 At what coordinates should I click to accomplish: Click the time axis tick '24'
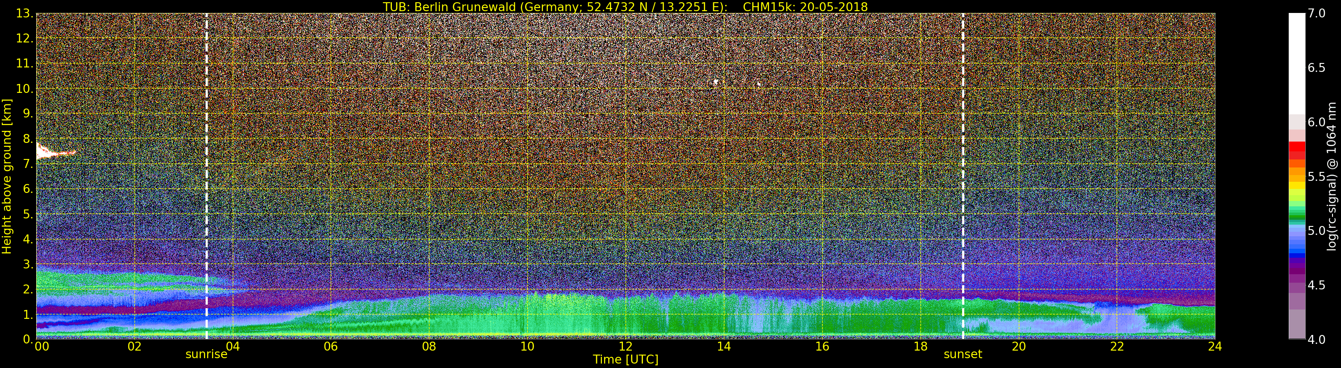(1215, 346)
